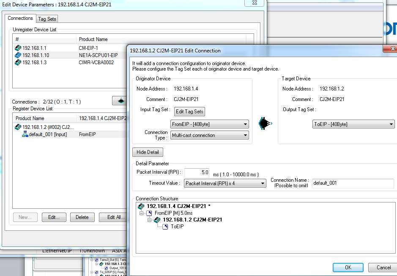Close the Edit Device Parameters window
Viewport: 397px width, 276px height.
pyautogui.click(x=255, y=3)
